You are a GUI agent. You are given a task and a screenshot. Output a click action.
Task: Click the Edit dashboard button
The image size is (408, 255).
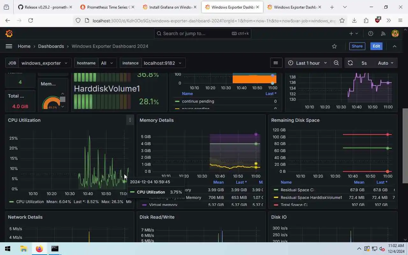tap(376, 46)
